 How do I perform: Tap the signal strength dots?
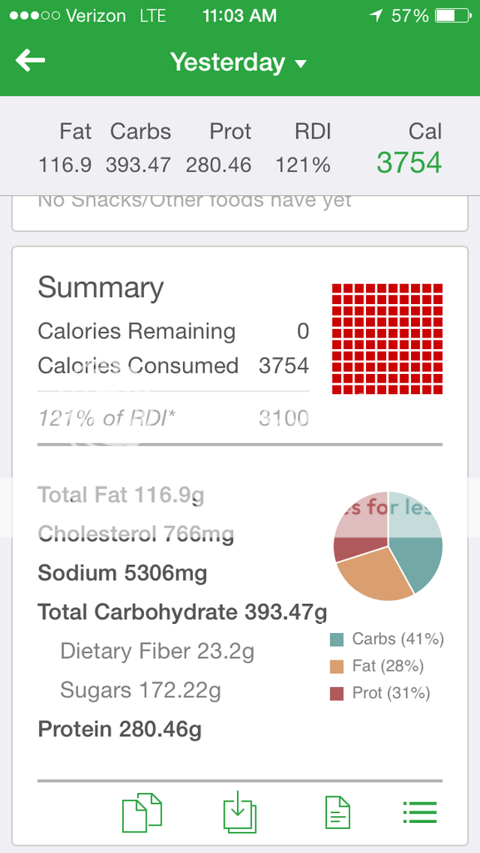[34, 16]
